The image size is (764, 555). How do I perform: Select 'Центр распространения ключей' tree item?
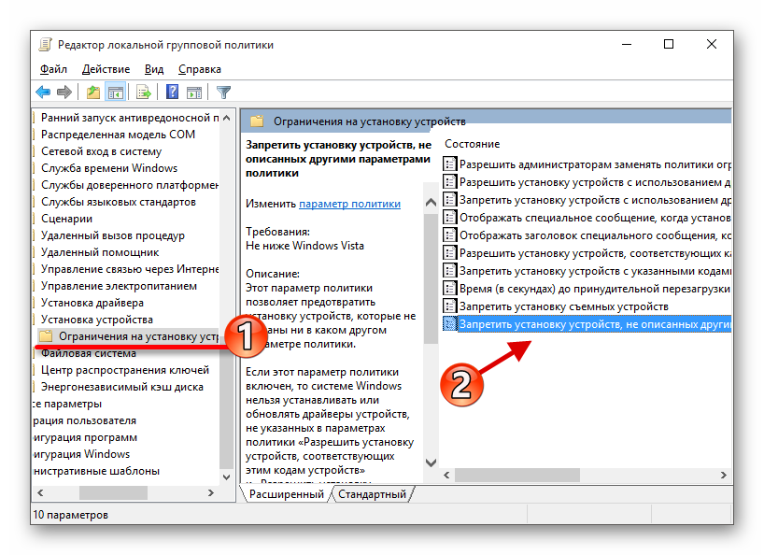[125, 370]
